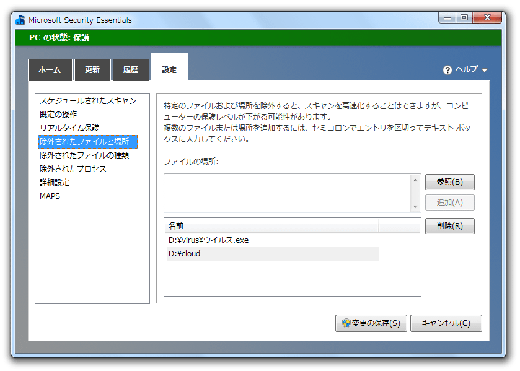Focus the ファイルの場所 text box

(288, 193)
